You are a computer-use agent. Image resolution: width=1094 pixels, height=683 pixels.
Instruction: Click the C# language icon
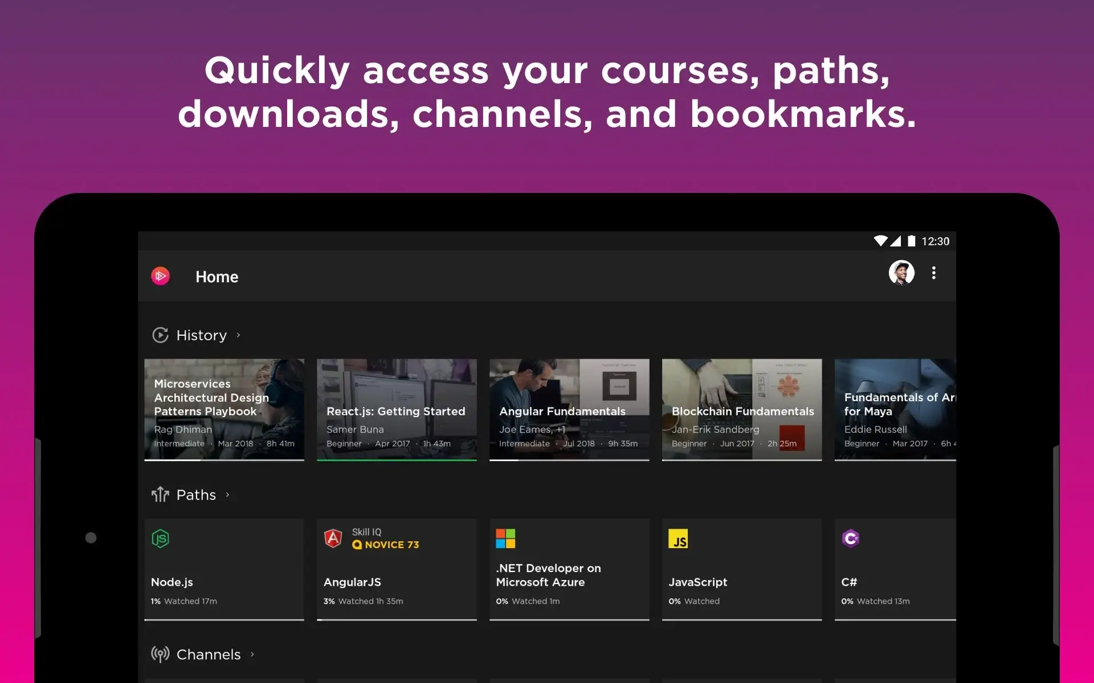[851, 538]
